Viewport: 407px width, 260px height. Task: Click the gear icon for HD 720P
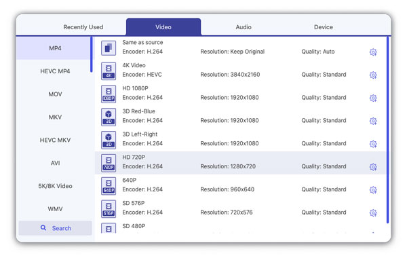(373, 167)
